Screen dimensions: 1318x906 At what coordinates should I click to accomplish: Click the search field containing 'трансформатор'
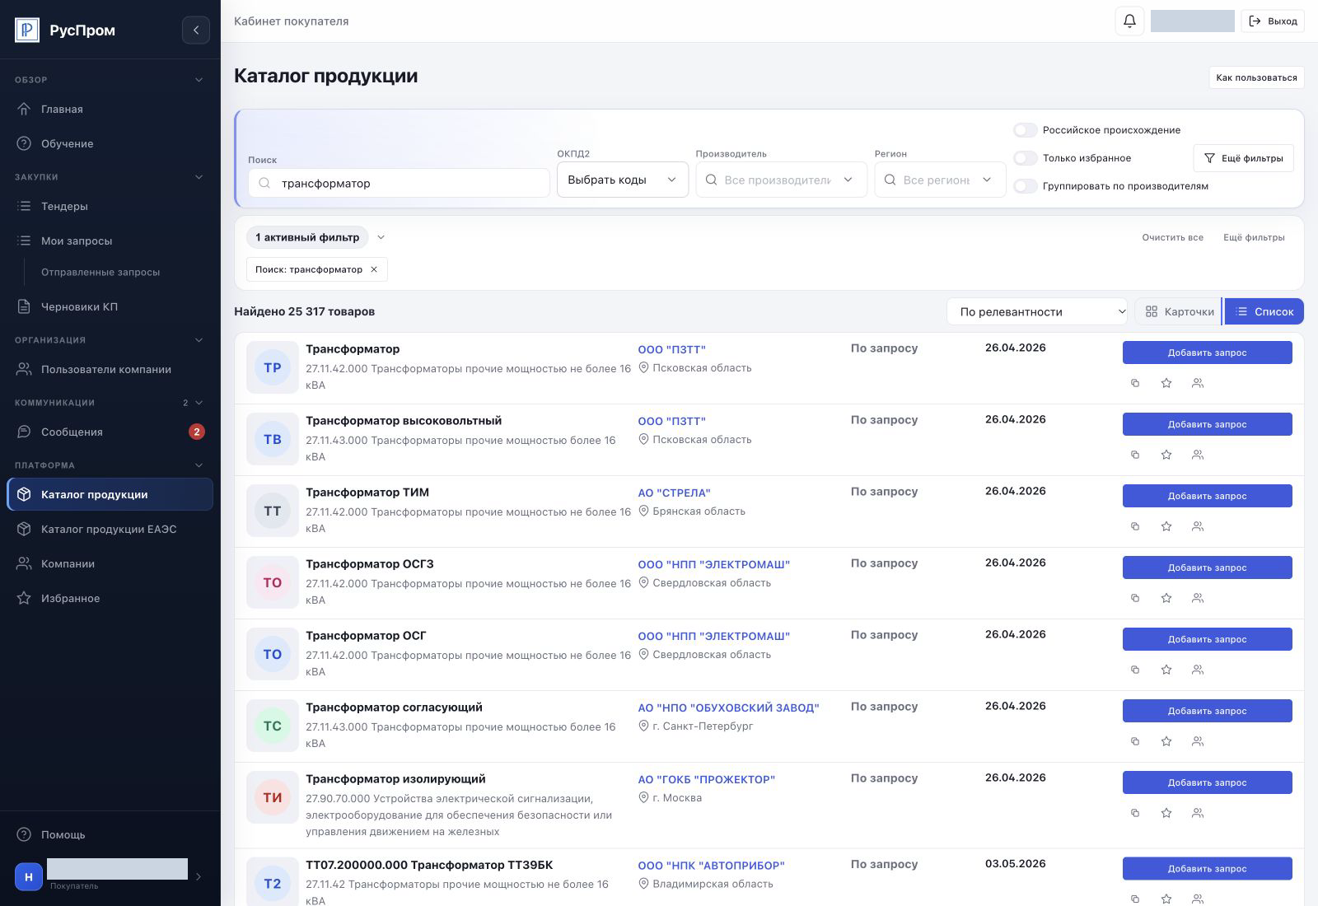[x=399, y=183]
